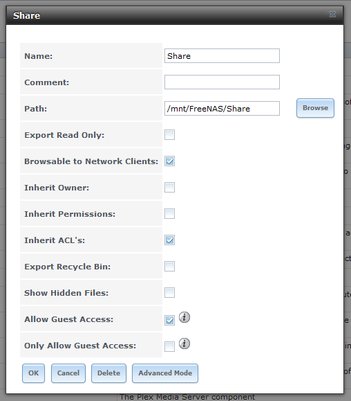This screenshot has height=401, width=351.
Task: Tick the Inherit Owner checkbox
Action: [x=170, y=188]
